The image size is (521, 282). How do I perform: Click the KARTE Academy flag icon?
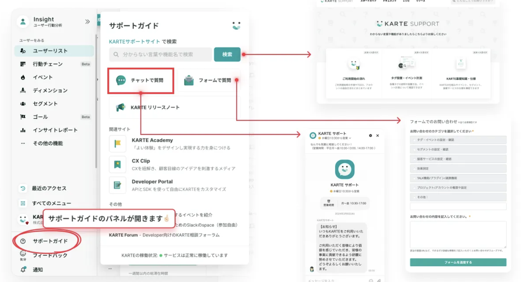coord(117,144)
